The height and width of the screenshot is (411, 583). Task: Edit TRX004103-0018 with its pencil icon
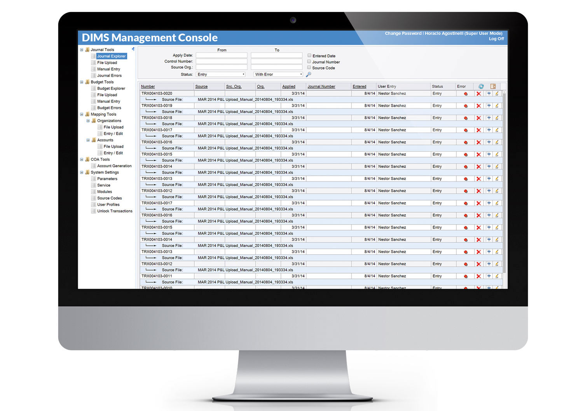coord(497,118)
